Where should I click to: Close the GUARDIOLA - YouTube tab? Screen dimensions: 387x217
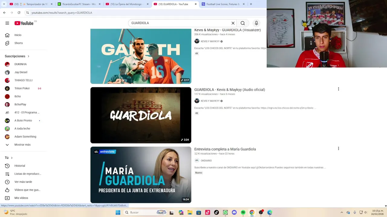[x=196, y=4]
